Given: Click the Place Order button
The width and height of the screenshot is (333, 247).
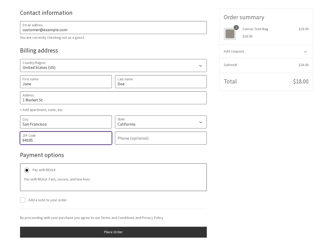Looking at the screenshot, I should click(x=113, y=232).
